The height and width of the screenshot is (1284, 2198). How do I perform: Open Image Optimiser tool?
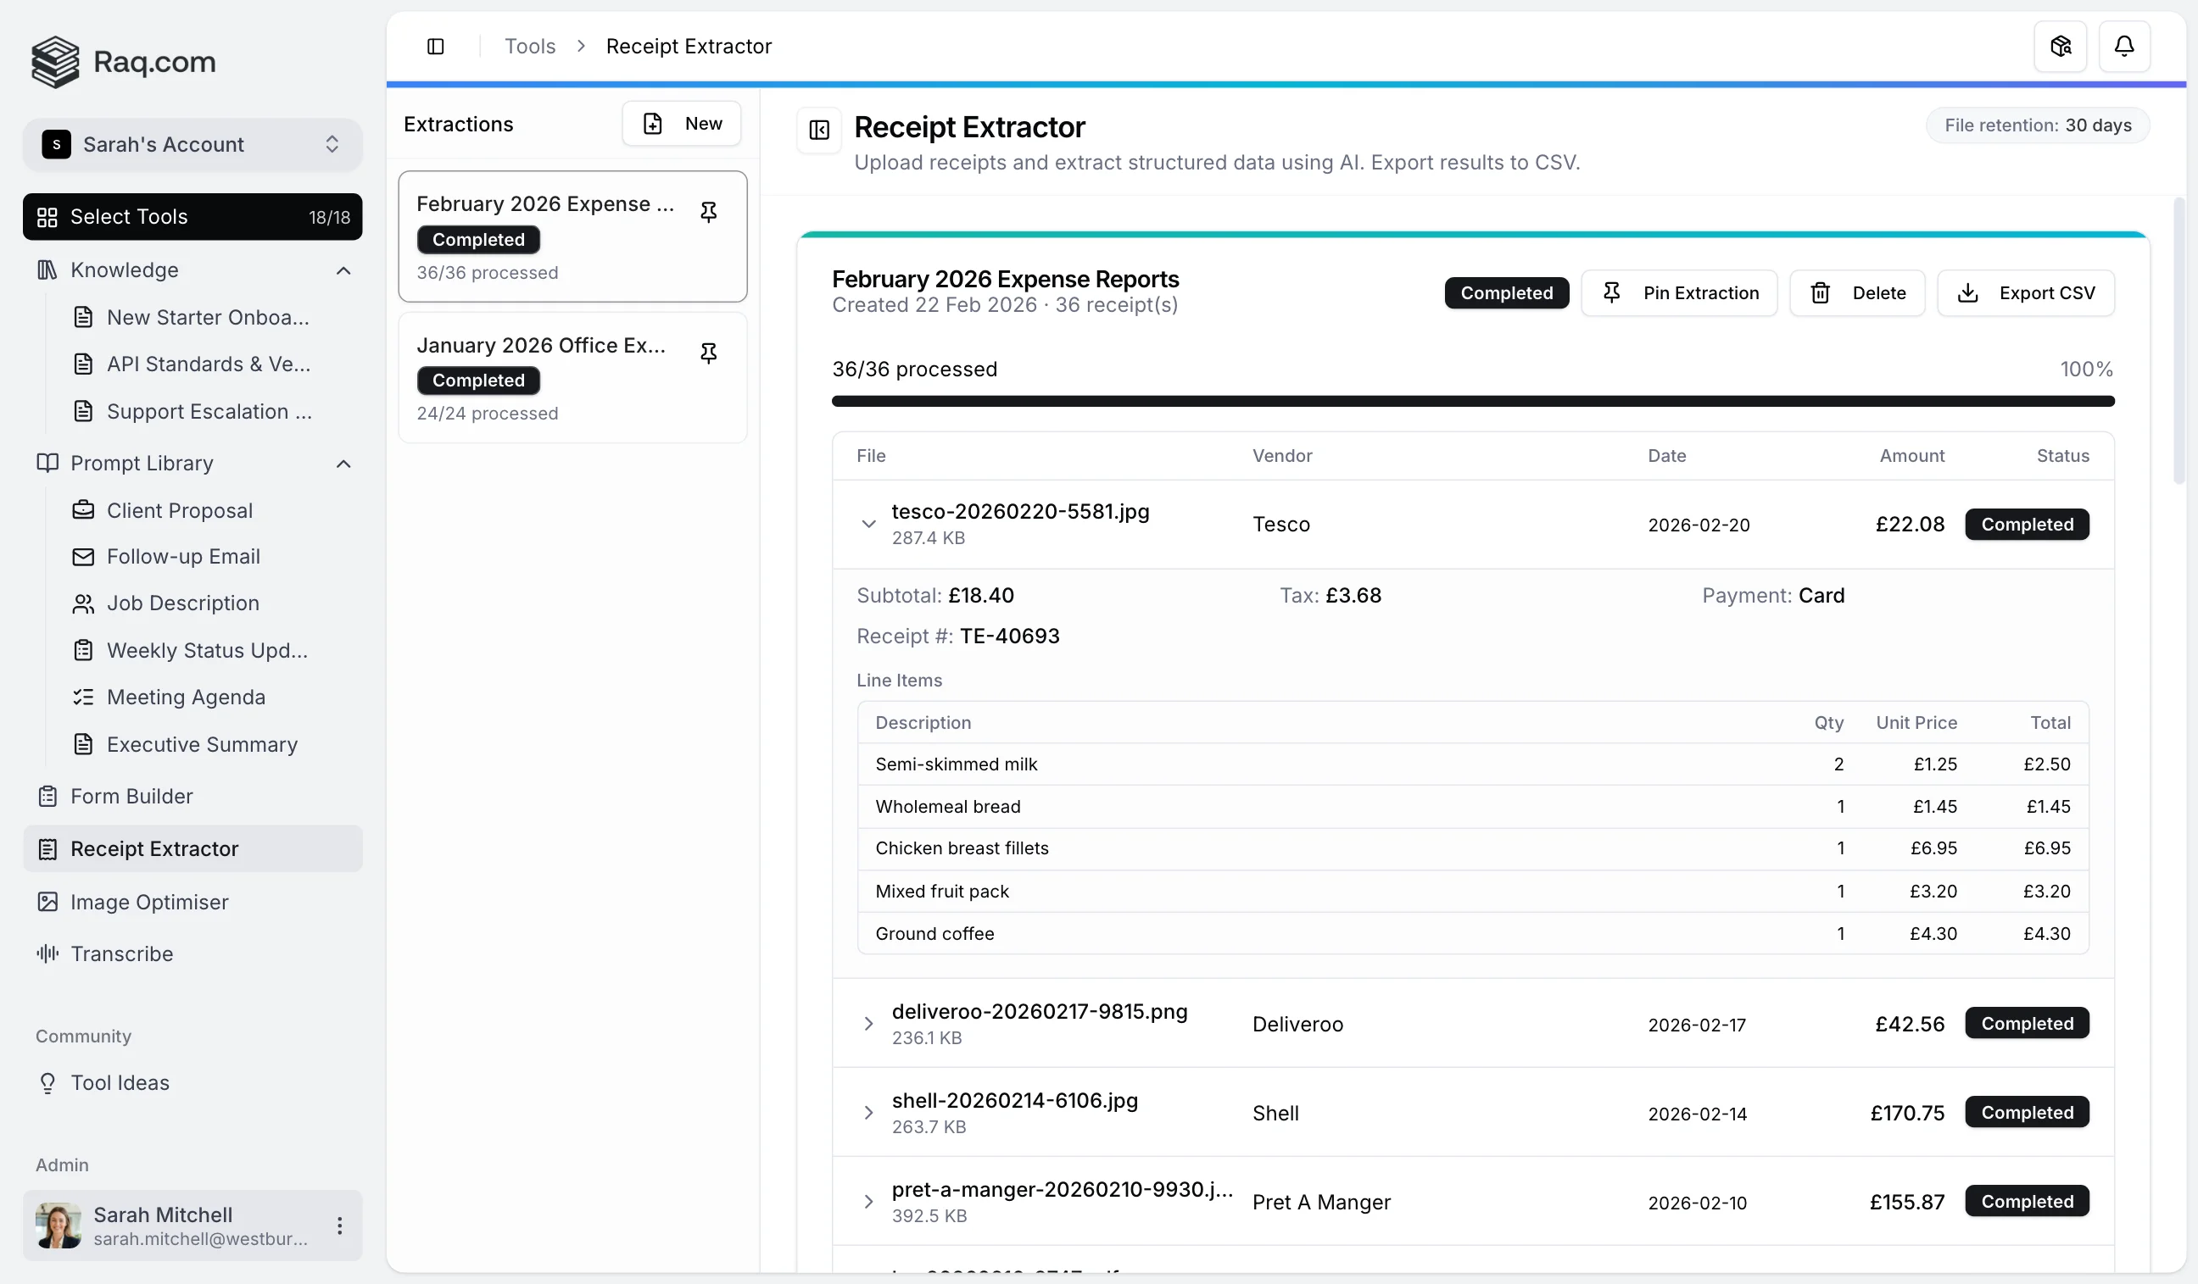click(x=149, y=901)
